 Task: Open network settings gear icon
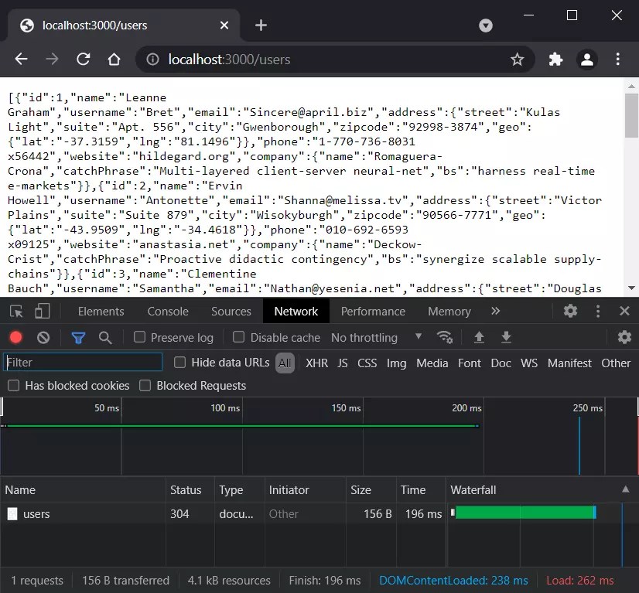click(624, 337)
